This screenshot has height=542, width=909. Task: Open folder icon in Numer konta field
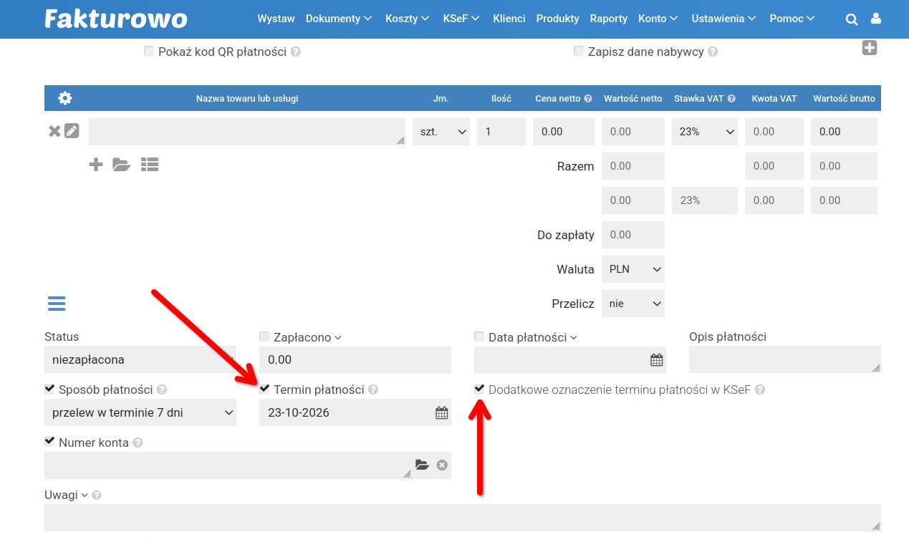point(422,465)
